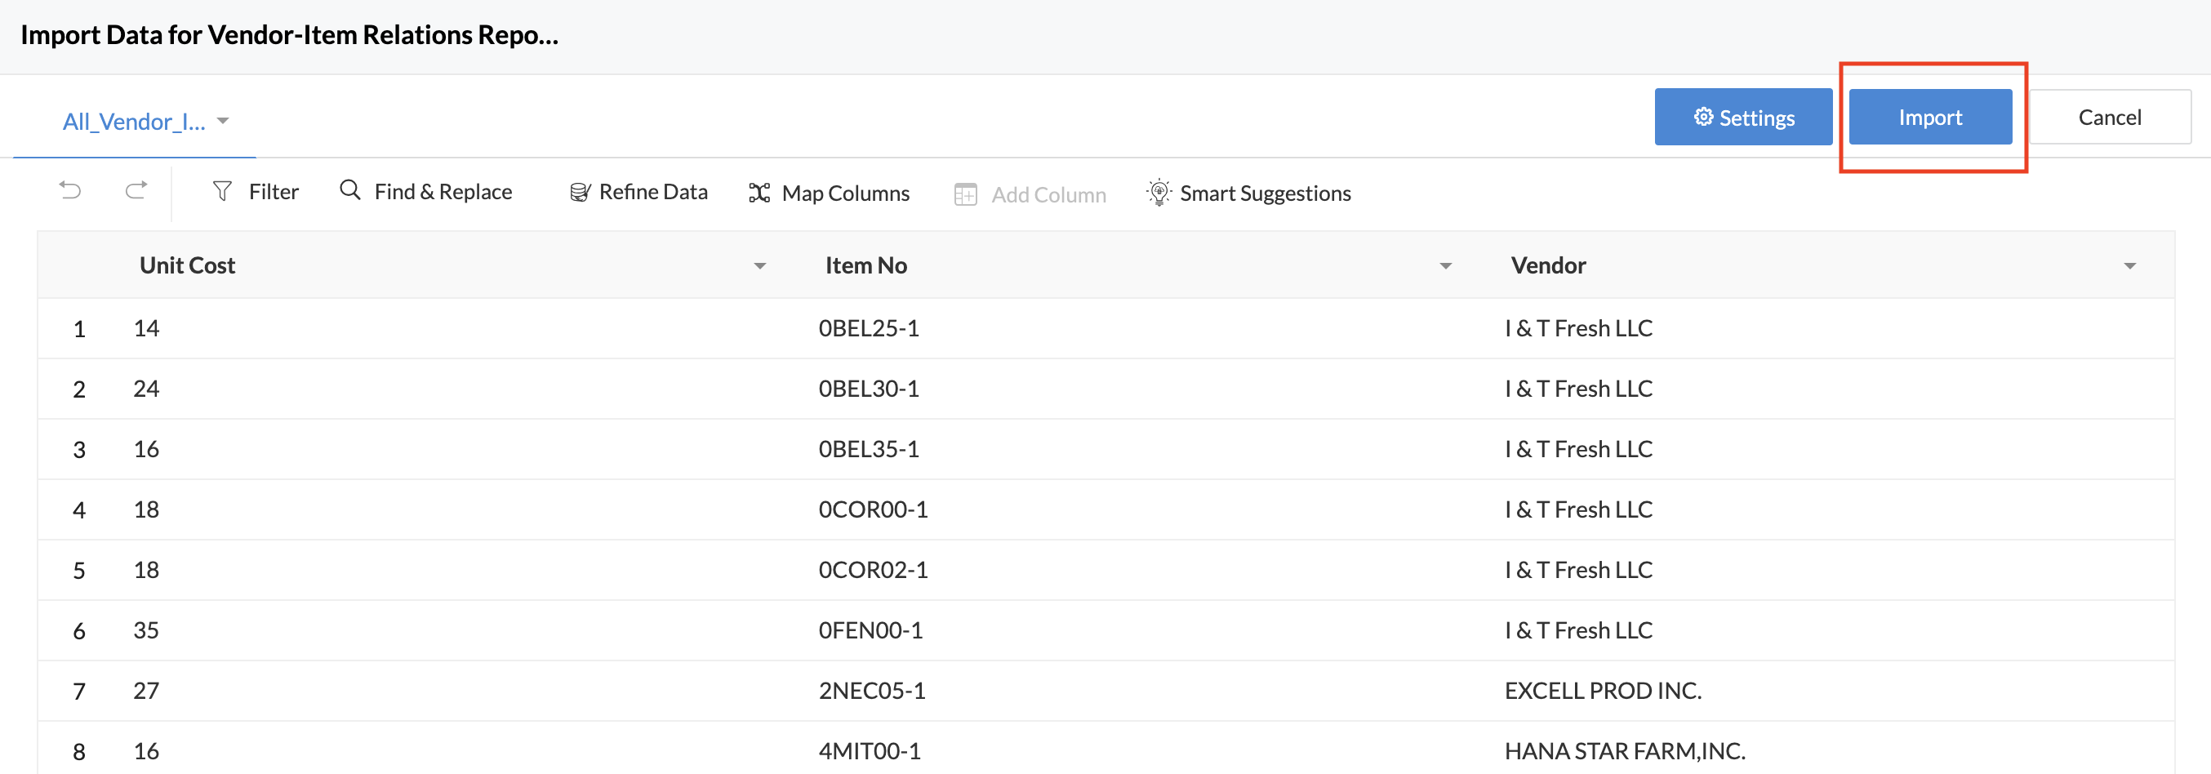Click item cell 0FEN00-1
Screen dimensions: 2211x774
pyautogui.click(x=870, y=629)
